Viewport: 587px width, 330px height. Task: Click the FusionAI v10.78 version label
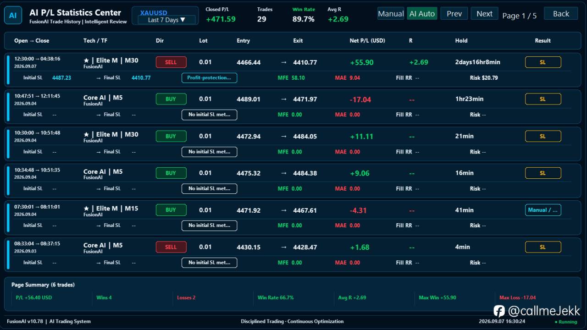pyautogui.click(x=26, y=321)
